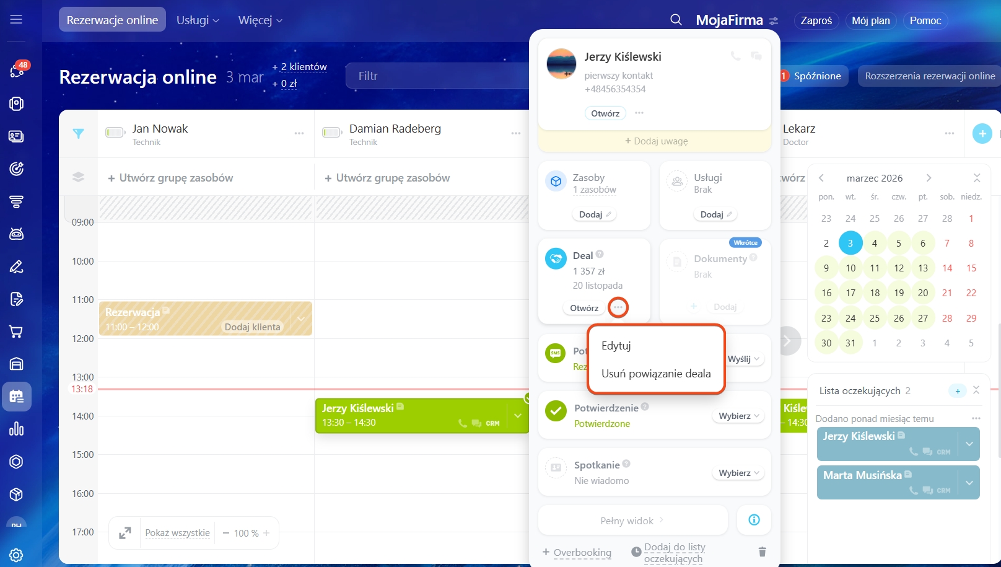
Task: Toggle the Damian Radeberg resource switch
Action: coord(332,133)
